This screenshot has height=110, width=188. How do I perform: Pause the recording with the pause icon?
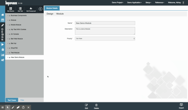point(3,107)
